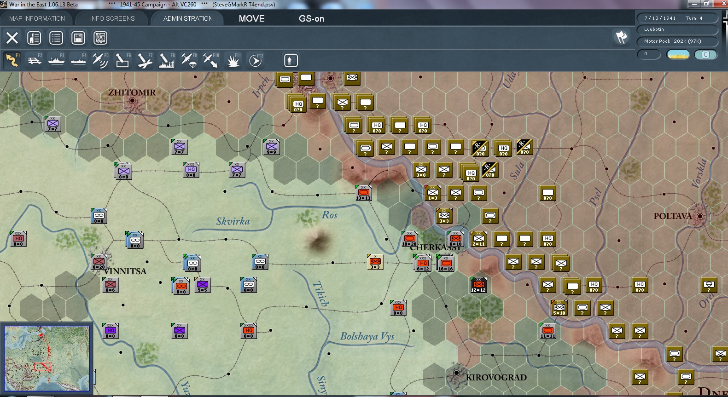Image resolution: width=728 pixels, height=397 pixels.
Task: Select the purple 9=9 infantry unit
Action: pyautogui.click(x=271, y=147)
